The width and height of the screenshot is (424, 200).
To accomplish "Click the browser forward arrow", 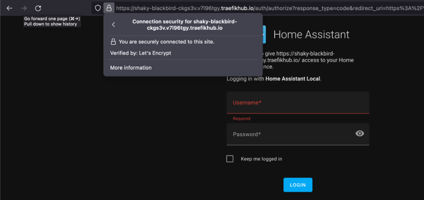I will click(x=24, y=8).
